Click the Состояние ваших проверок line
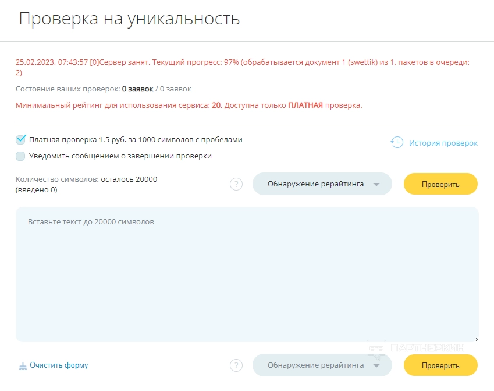Viewport: 494px width, 391px height. click(x=104, y=89)
